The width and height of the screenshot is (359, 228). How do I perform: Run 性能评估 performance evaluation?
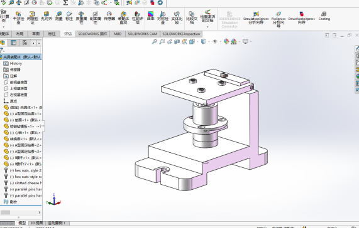(x=137, y=18)
